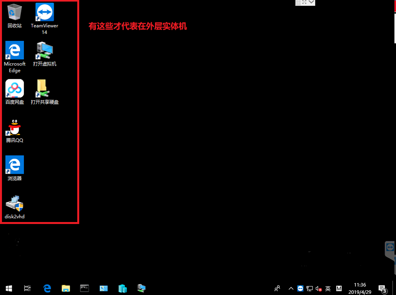Click the show desktop sliver at taskbar end

[394, 288]
